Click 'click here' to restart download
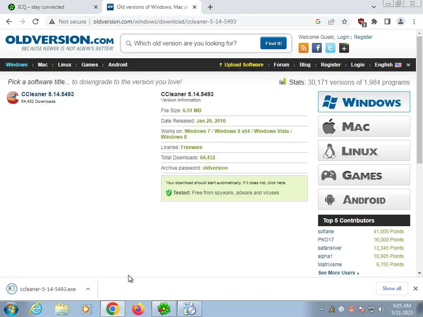Screen dimensions: 423x317 [276, 183]
